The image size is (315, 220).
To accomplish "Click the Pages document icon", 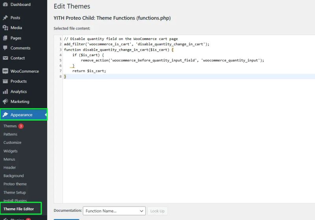I will pos(6,38).
